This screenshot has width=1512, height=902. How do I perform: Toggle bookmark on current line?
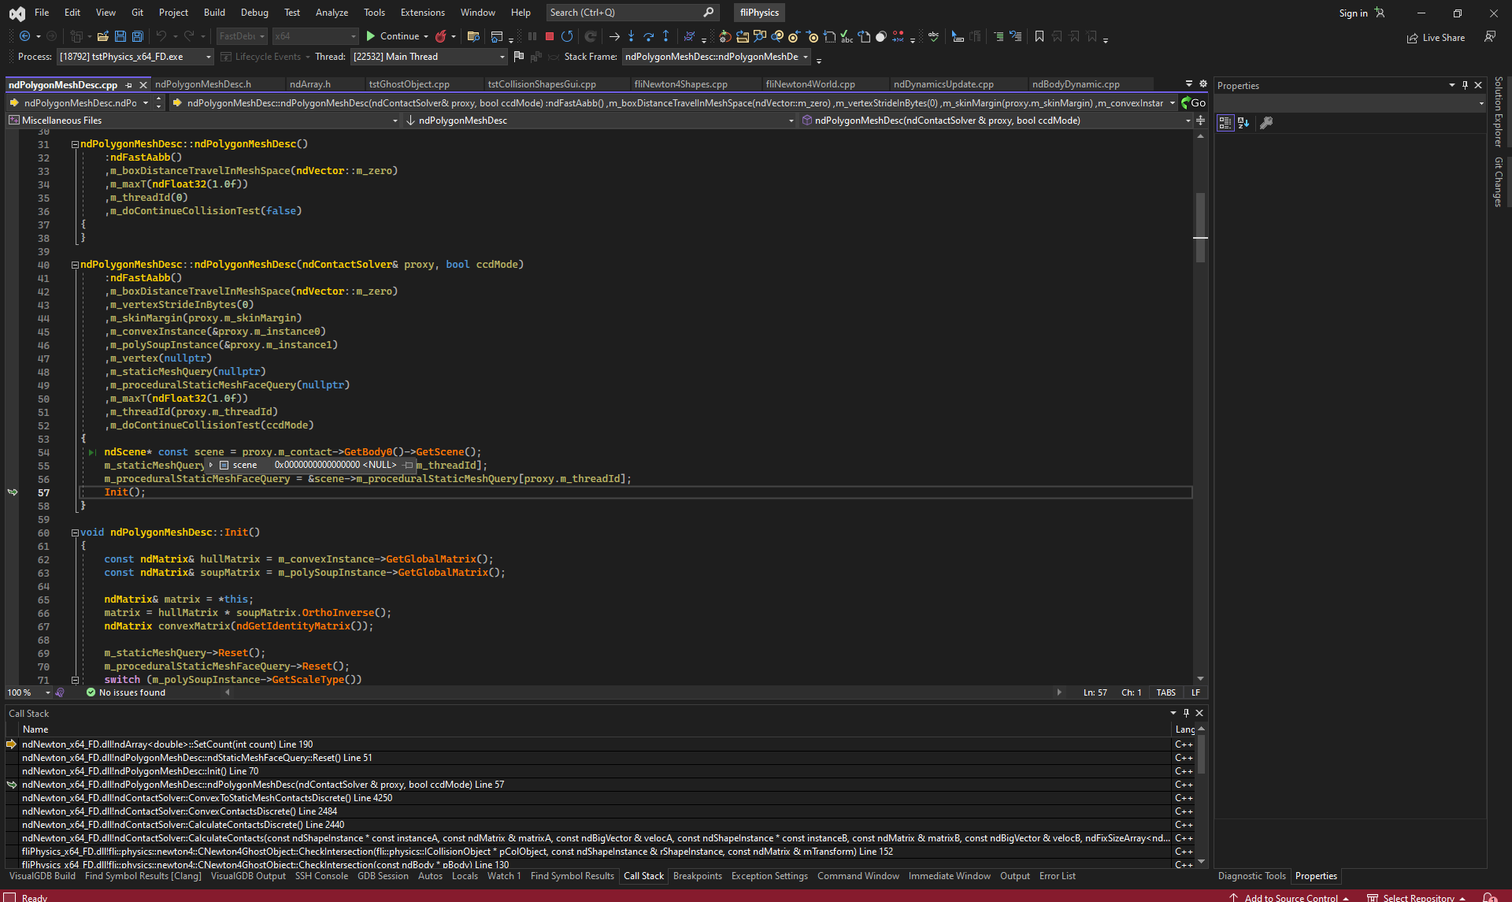(x=1039, y=36)
